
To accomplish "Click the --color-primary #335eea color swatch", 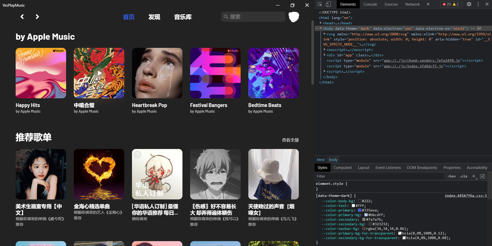I will pos(360,210).
